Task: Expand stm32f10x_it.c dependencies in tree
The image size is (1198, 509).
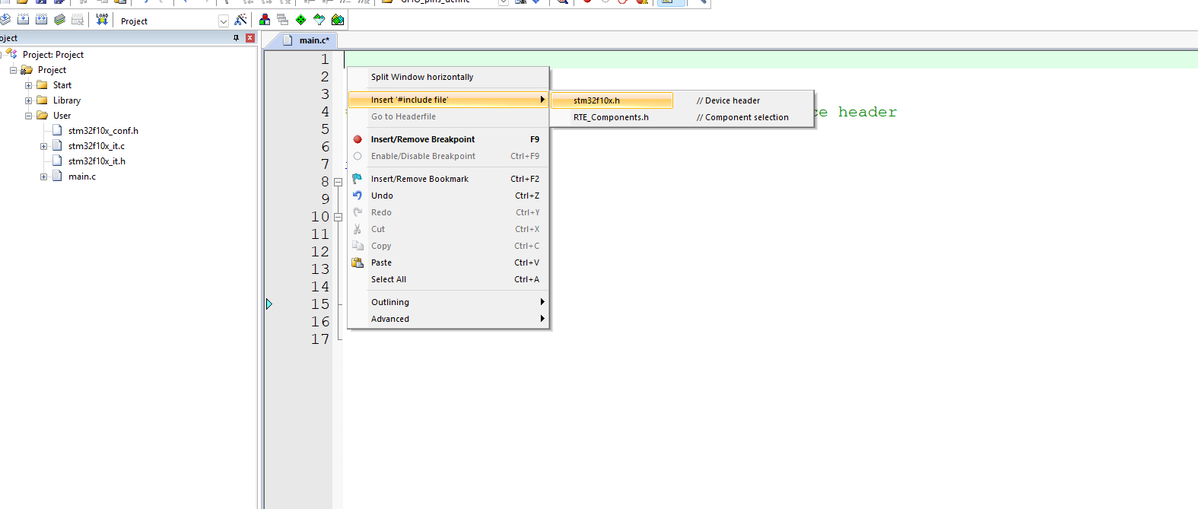Action: click(x=43, y=146)
